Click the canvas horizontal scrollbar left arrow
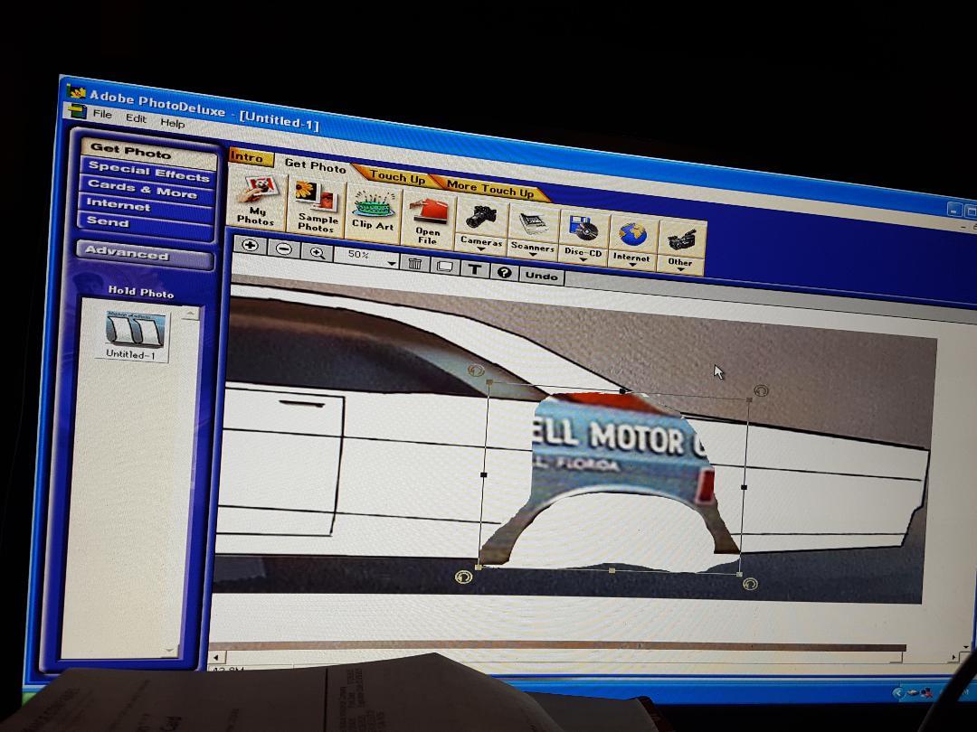The height and width of the screenshot is (732, 977). click(x=215, y=657)
